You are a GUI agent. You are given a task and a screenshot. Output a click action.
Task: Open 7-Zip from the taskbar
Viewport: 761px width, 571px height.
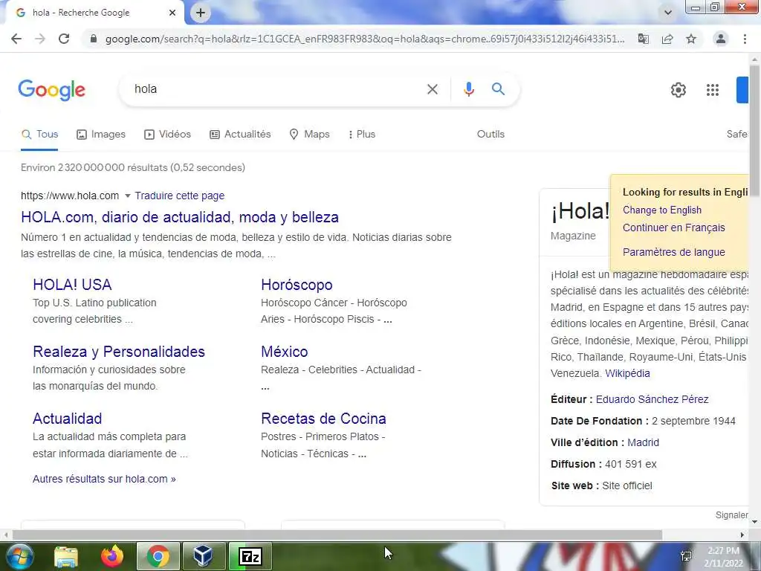(250, 556)
